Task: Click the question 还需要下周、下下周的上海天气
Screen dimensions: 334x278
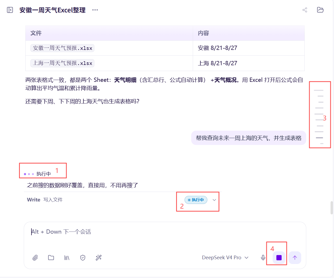Action: (x=82, y=101)
